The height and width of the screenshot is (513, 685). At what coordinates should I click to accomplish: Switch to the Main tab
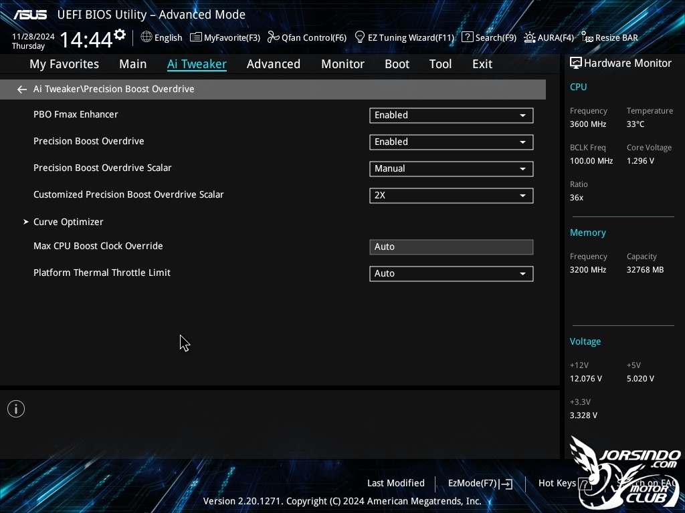[x=133, y=64]
